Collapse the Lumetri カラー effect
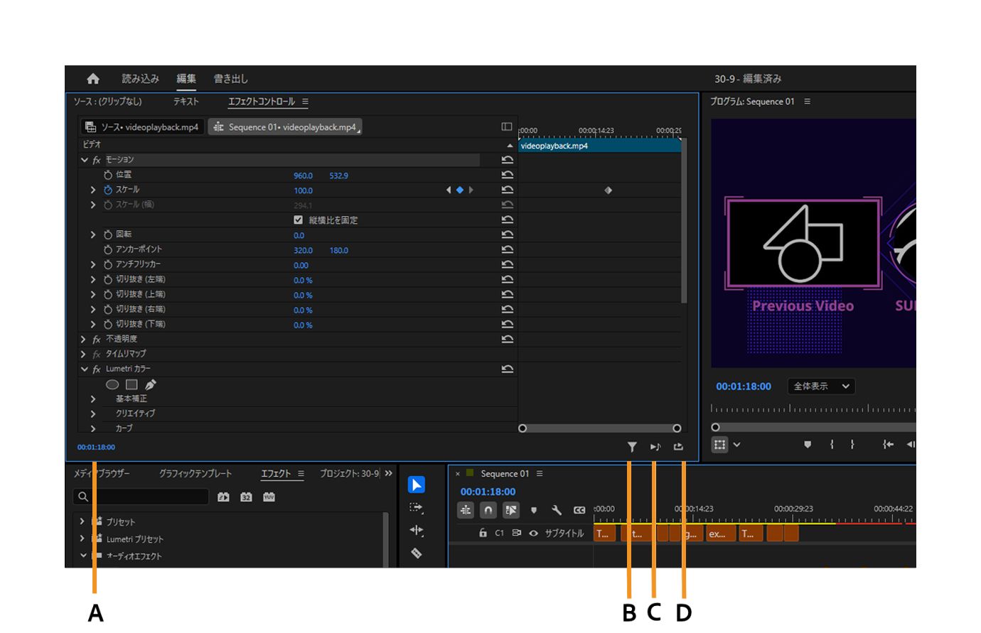 tap(85, 369)
